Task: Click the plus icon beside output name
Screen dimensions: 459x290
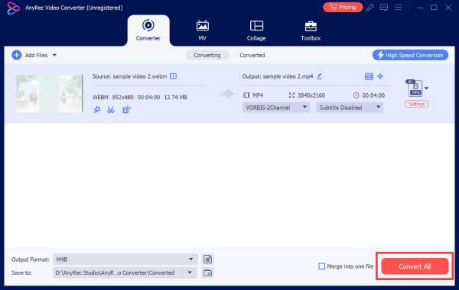Action: (380, 76)
